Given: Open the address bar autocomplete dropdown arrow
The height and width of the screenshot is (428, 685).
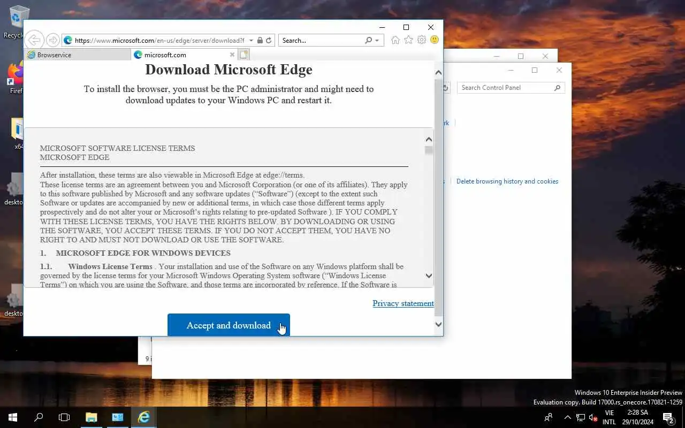Looking at the screenshot, I should 251,41.
